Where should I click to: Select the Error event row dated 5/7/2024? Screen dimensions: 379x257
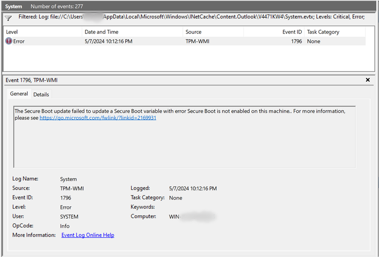coord(126,41)
